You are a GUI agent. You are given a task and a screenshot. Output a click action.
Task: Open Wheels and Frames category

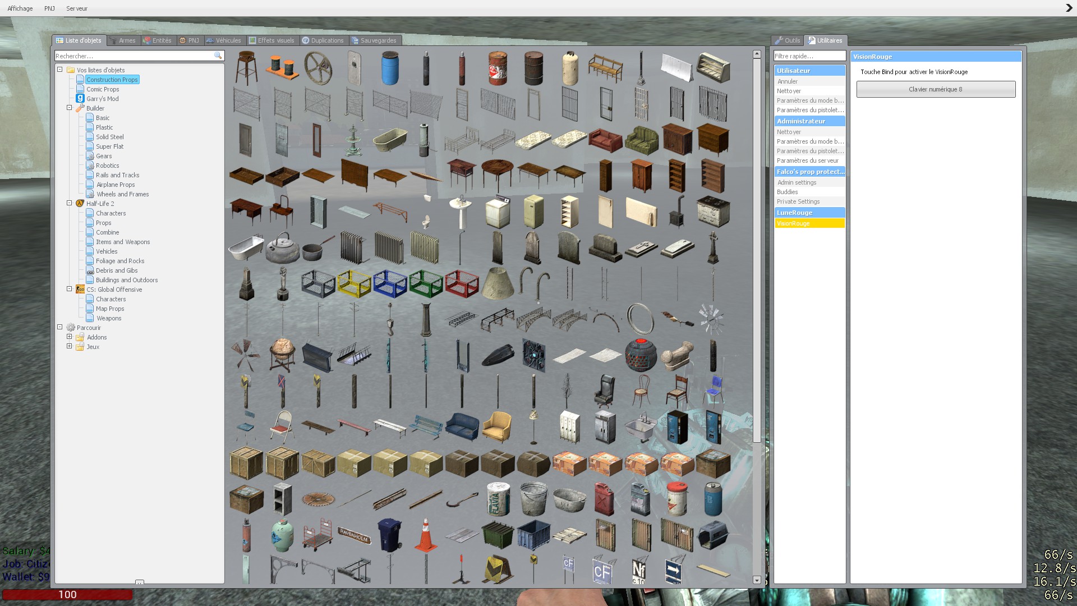click(x=122, y=194)
